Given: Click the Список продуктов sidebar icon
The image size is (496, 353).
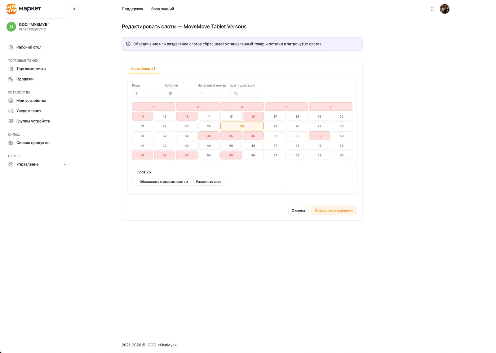Looking at the screenshot, I should coord(11,143).
